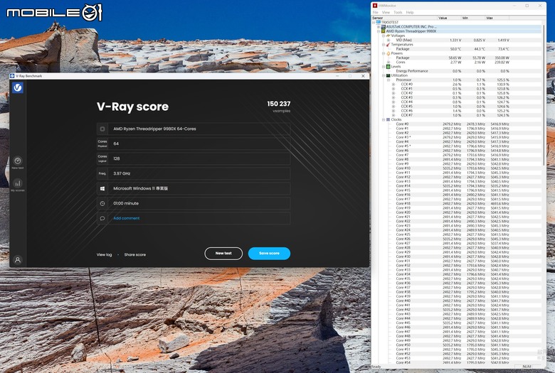555x373 pixels.
Task: Collapse the Levels group
Action: [384, 67]
